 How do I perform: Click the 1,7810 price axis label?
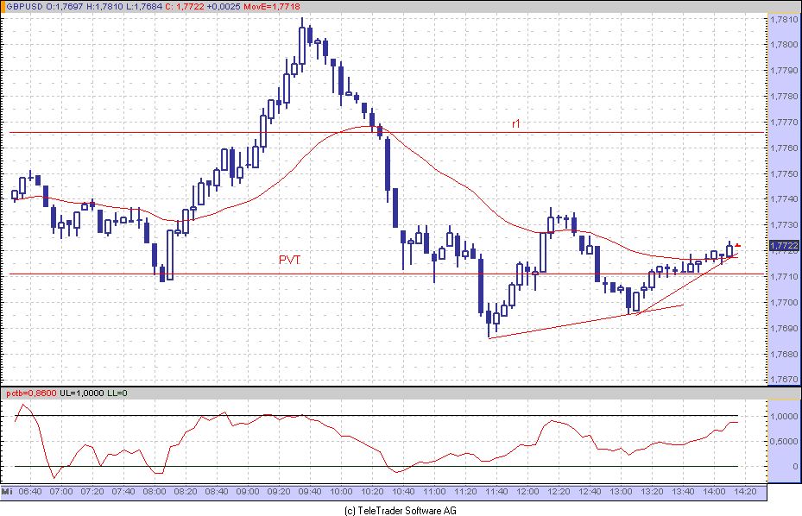click(x=784, y=19)
